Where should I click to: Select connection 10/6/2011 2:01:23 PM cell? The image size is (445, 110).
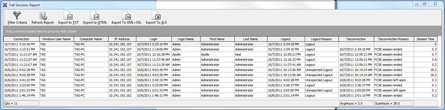21,90
